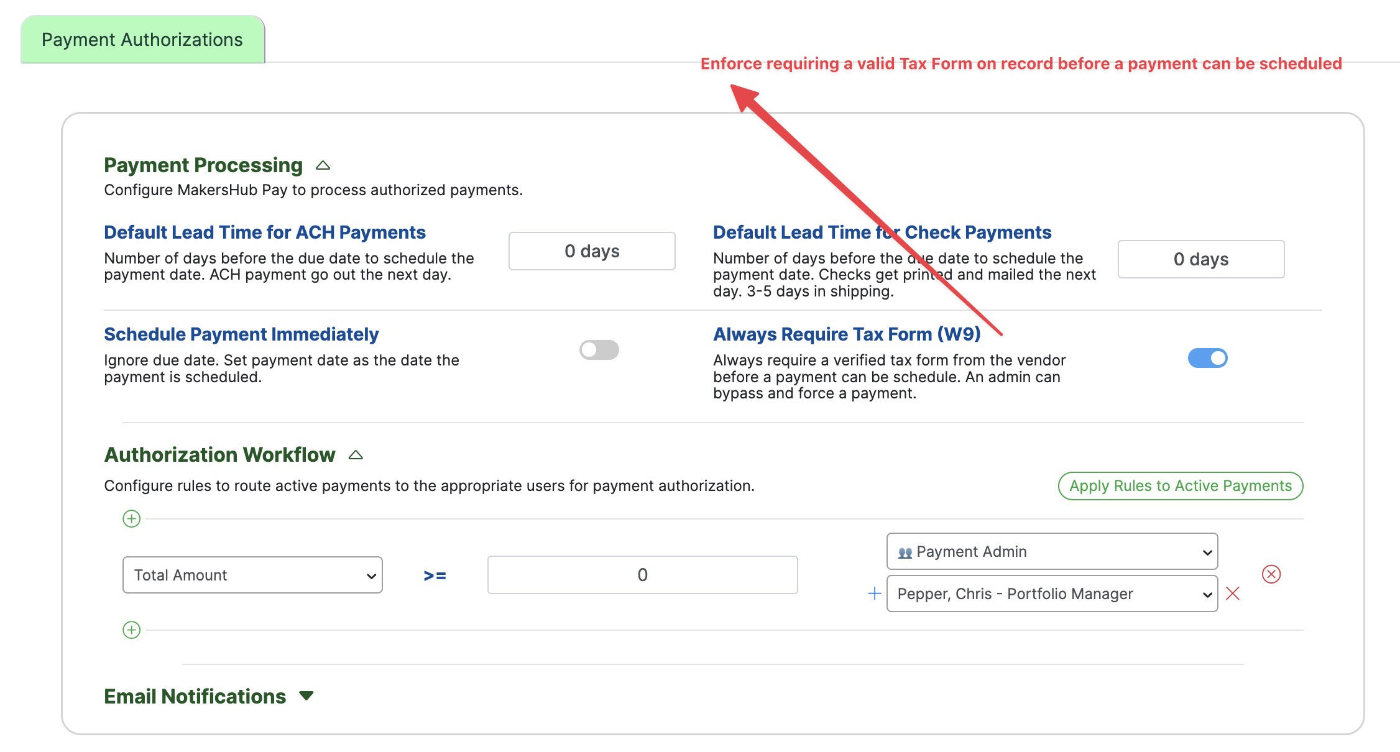
Task: Click 'Configure MakersHub Pay to process' description
Action: coord(313,190)
